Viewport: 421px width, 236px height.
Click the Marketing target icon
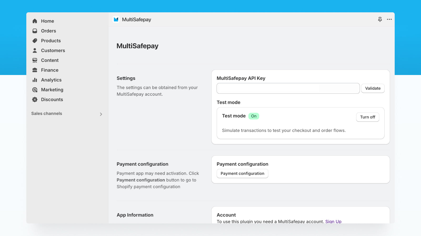pyautogui.click(x=35, y=90)
